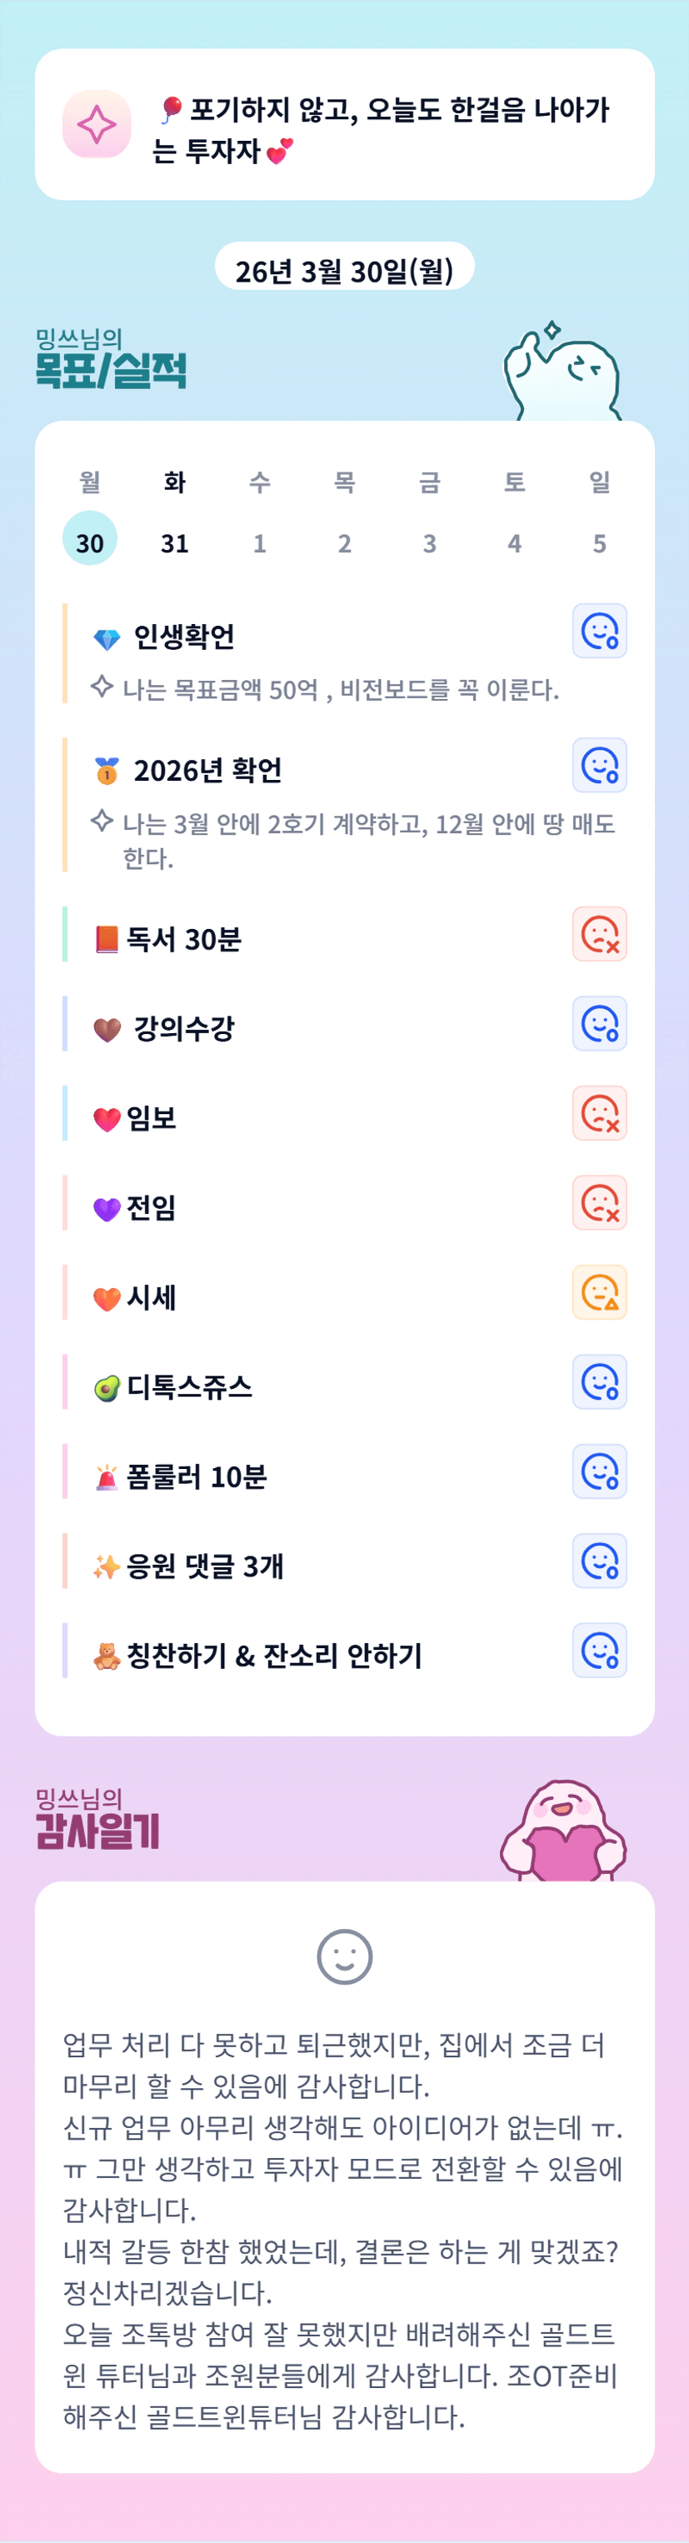Click the pink sparkle icon beside the motto
689x2543 pixels.
97,124
